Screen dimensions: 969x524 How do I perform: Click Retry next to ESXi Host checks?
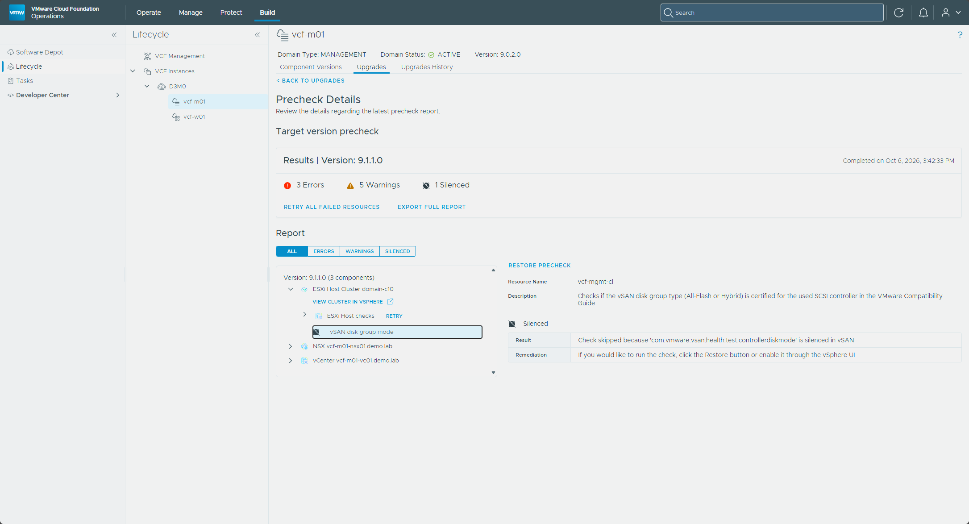click(394, 316)
